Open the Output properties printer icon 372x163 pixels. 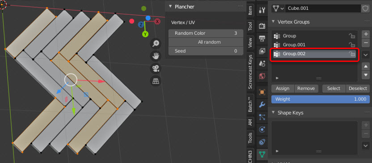coord(262,38)
